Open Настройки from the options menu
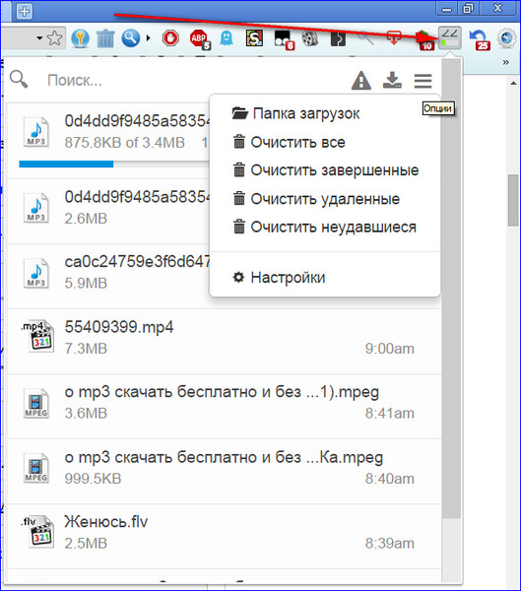The image size is (521, 591). (x=279, y=278)
